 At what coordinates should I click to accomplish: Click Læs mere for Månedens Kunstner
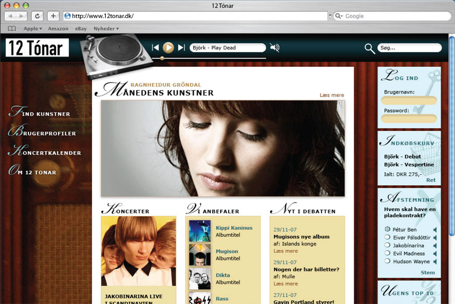point(331,95)
